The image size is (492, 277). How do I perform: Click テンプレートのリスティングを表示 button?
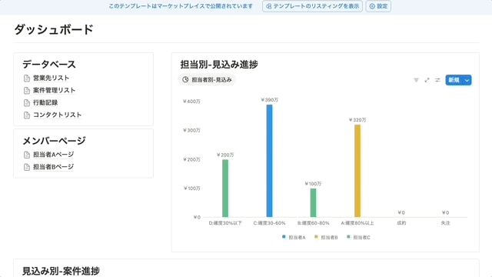313,6
